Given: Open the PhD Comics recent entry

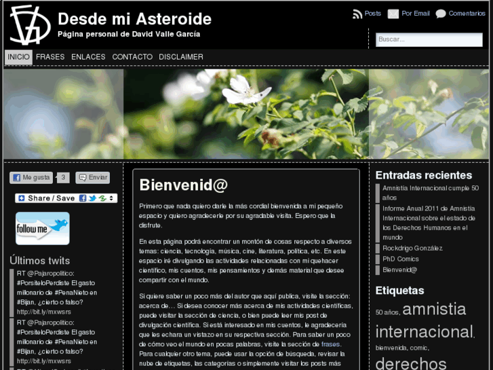Looking at the screenshot, I should pos(401,259).
